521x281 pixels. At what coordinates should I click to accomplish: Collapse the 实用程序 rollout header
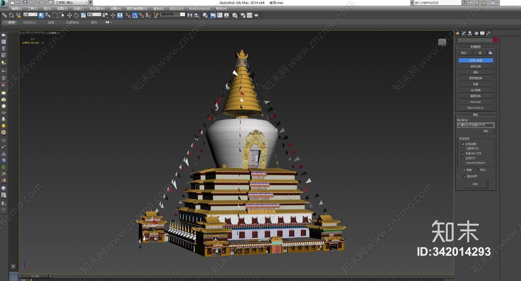click(475, 47)
